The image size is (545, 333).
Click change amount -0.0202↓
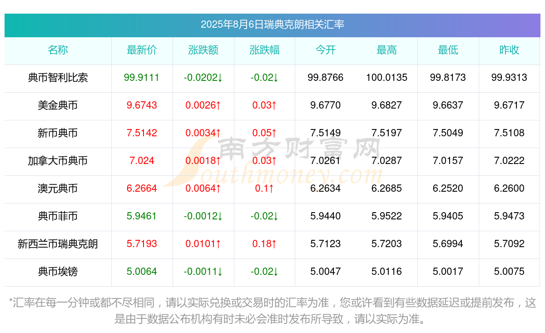point(203,78)
